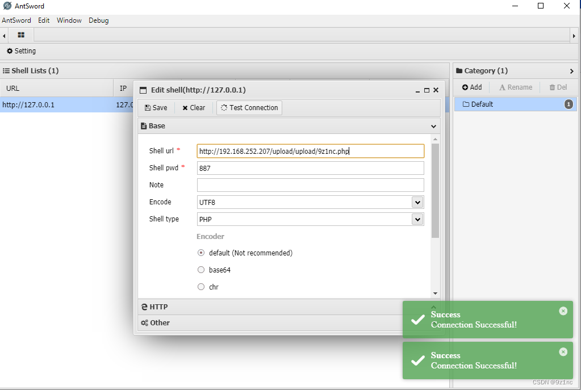This screenshot has height=390, width=581.
Task: Open the Setting gear item
Action: click(x=22, y=51)
